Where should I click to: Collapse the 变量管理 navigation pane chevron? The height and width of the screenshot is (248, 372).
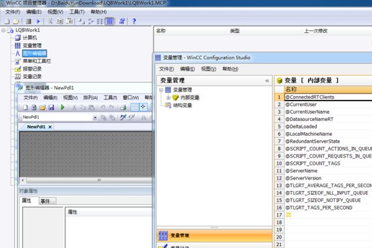[267, 81]
